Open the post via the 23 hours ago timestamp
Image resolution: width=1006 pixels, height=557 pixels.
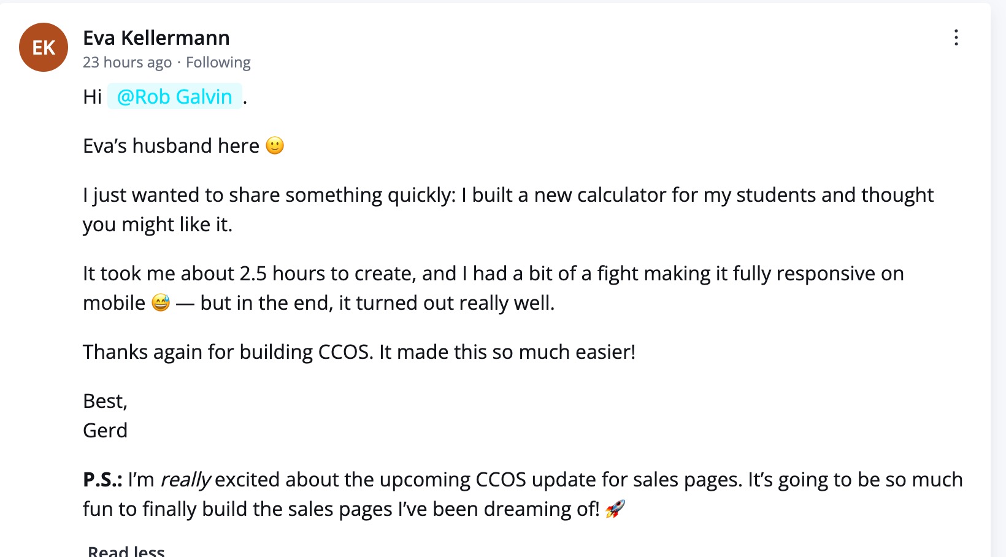[126, 62]
